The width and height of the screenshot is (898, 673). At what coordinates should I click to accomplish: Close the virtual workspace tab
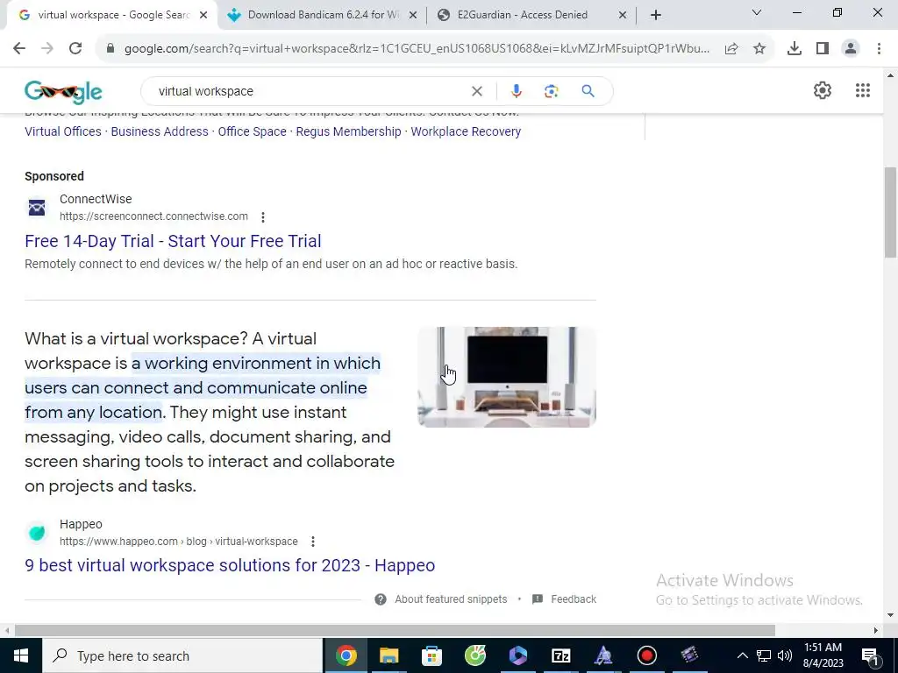[x=203, y=16]
